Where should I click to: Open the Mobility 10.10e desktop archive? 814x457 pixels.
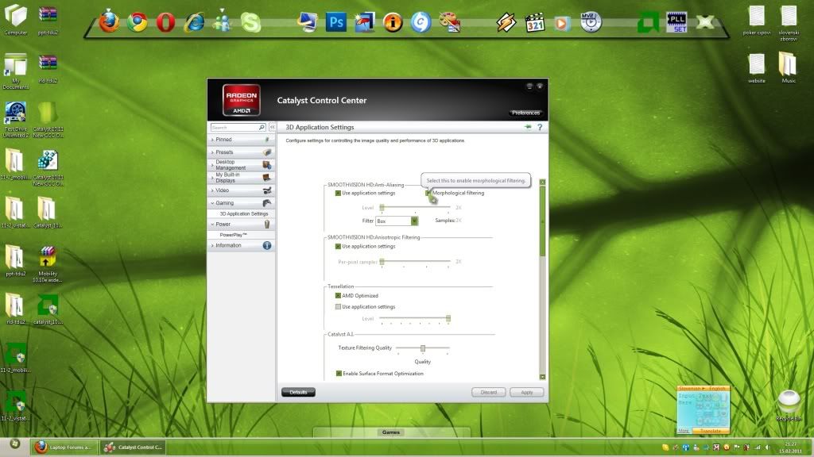(47, 264)
